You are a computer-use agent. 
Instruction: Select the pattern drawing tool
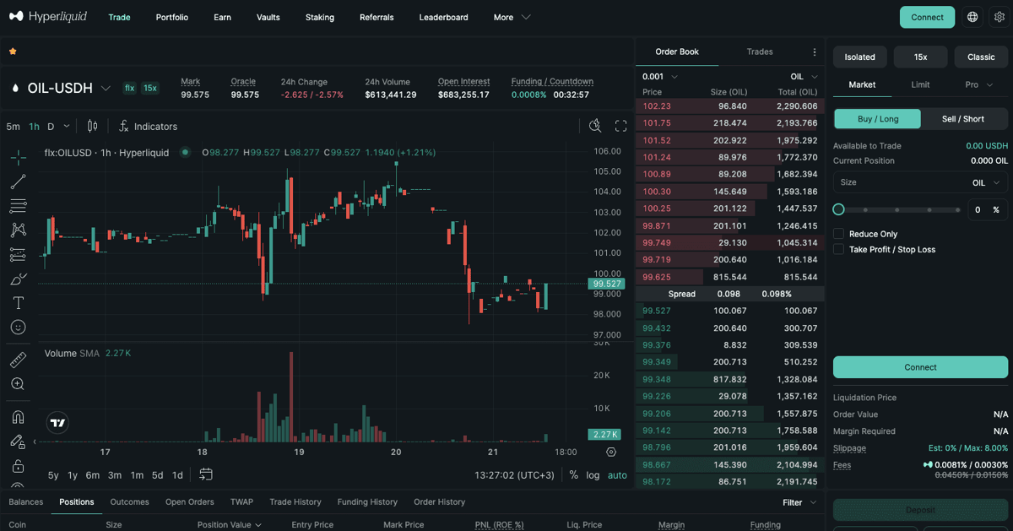(x=18, y=230)
